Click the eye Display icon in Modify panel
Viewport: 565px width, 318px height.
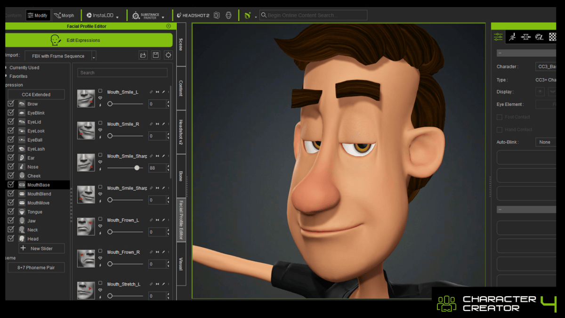point(541,92)
